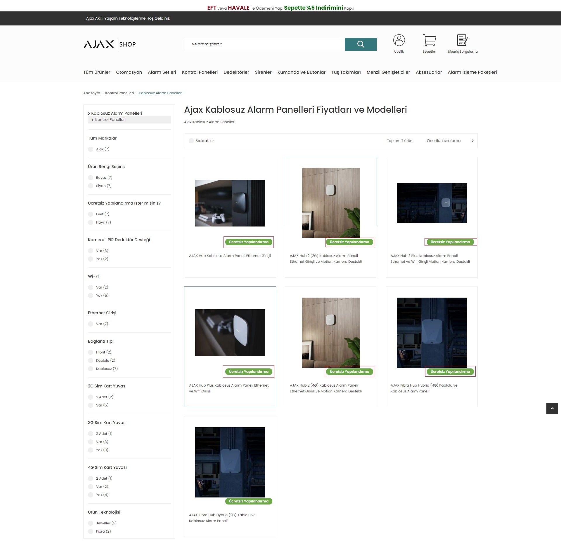Open the AJAX Hub 2 (4G) product image
561x544 pixels.
click(x=331, y=333)
